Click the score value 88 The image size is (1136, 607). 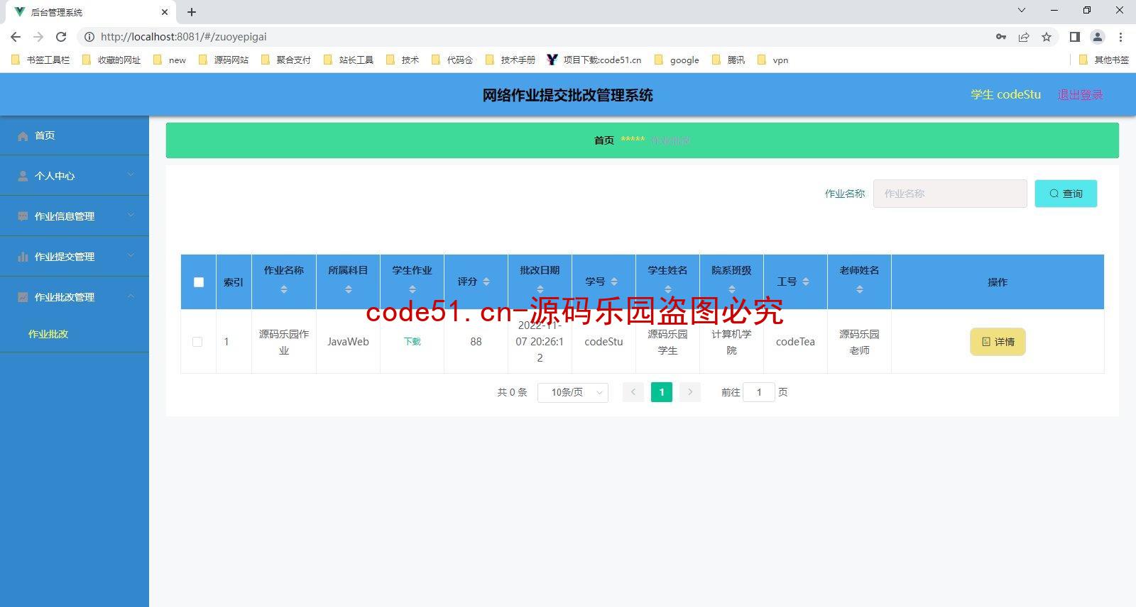pyautogui.click(x=476, y=342)
